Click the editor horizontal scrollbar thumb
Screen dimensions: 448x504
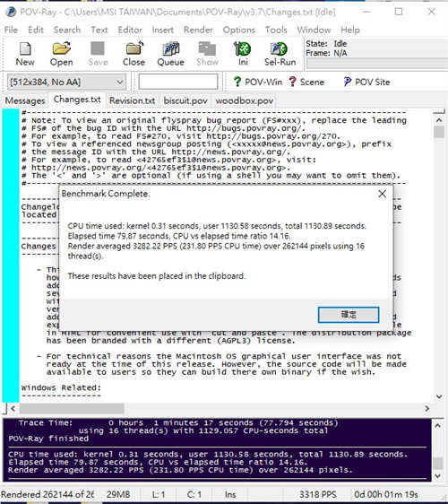72,408
